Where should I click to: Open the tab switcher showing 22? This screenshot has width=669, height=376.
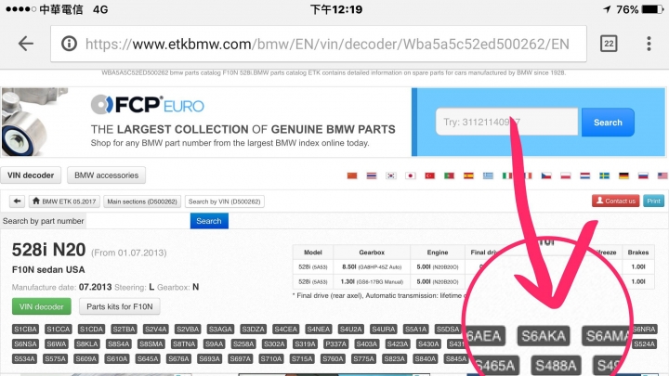pyautogui.click(x=609, y=44)
